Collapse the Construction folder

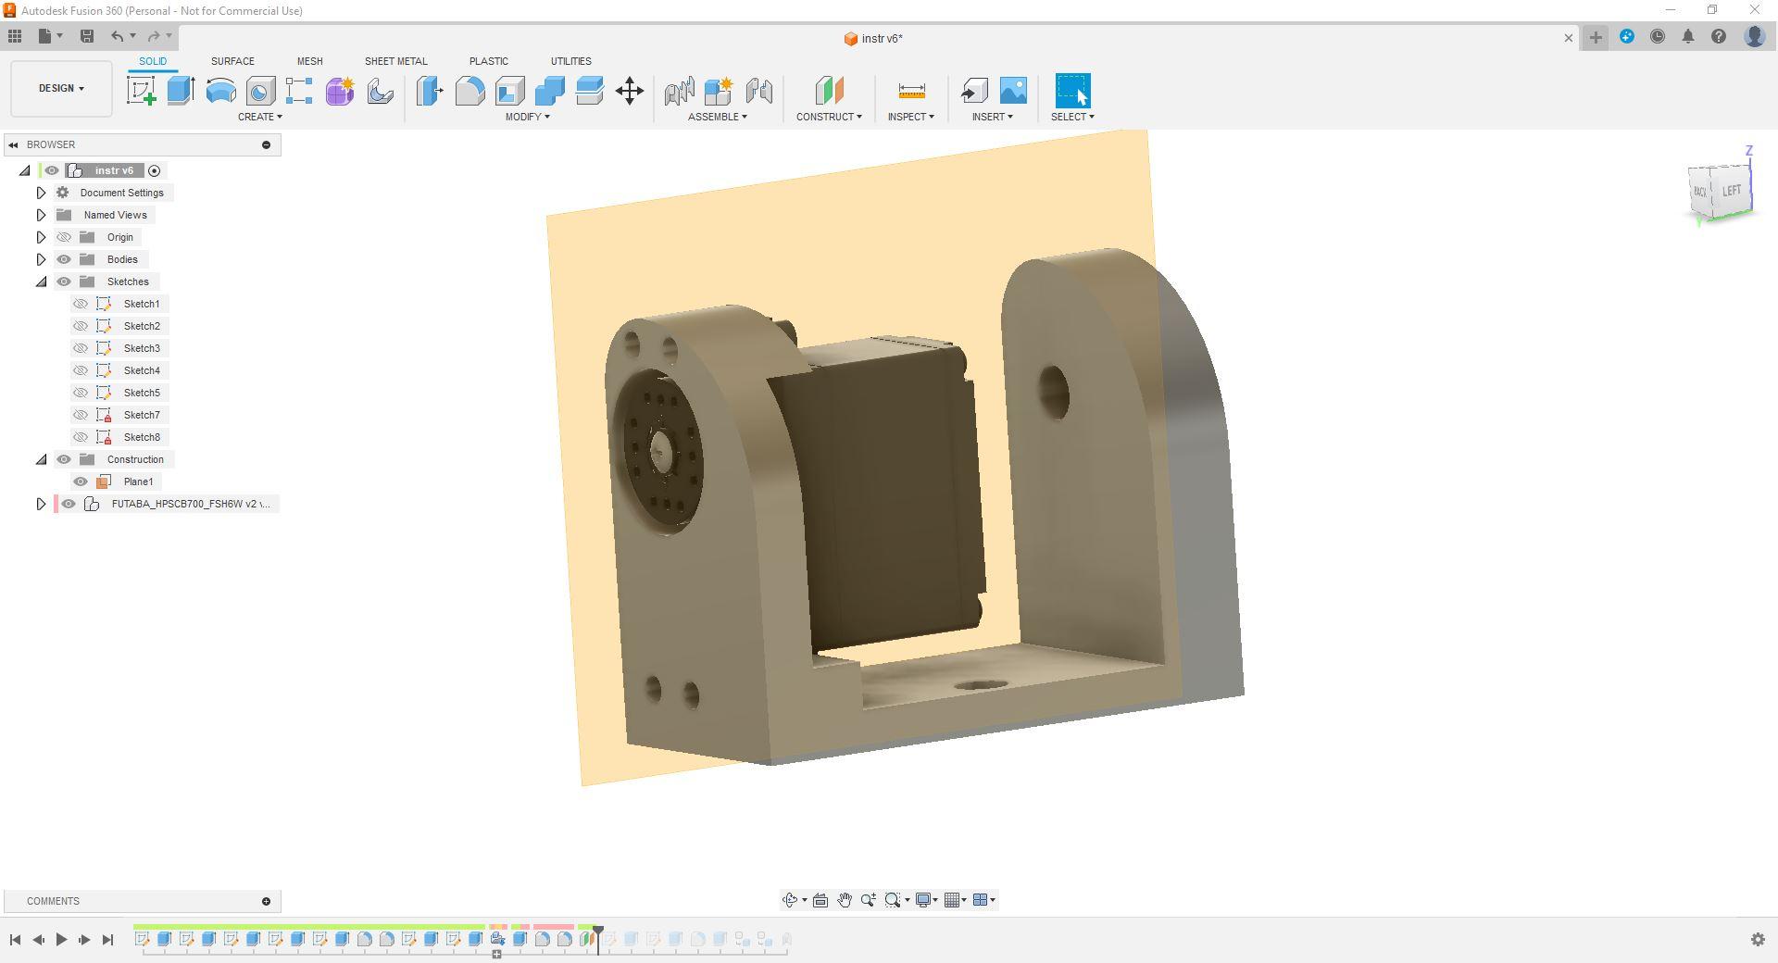[x=41, y=459]
